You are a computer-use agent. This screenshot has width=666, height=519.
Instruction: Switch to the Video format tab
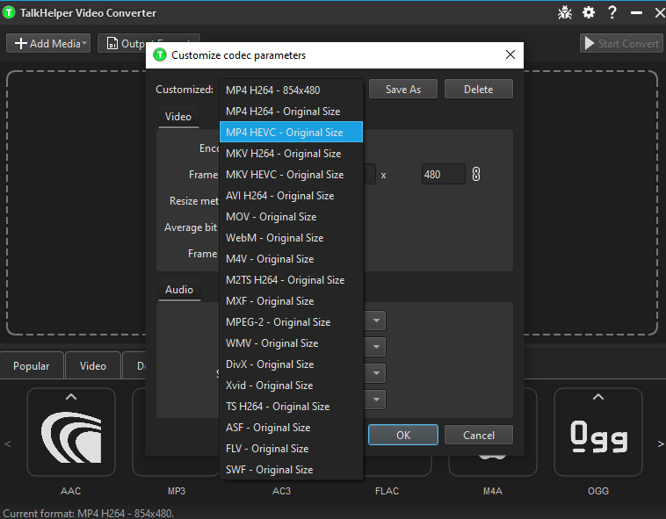click(x=93, y=366)
